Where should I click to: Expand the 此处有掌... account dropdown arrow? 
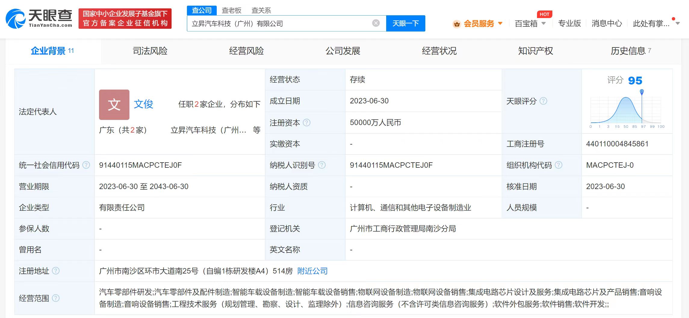tap(678, 23)
